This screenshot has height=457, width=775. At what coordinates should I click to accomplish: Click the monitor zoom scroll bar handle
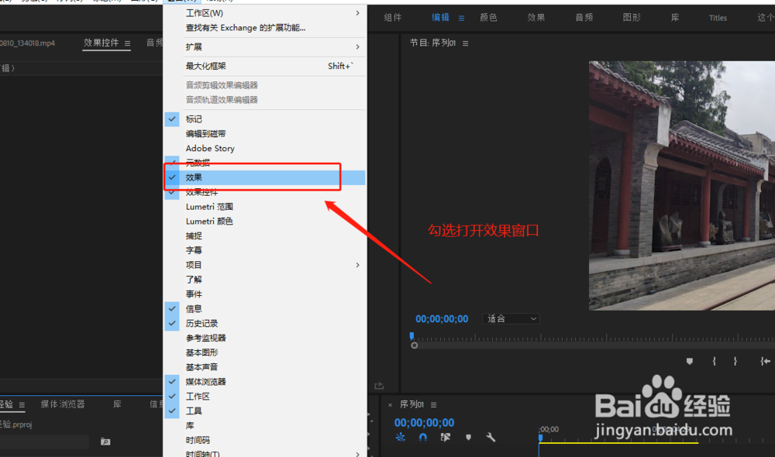pos(414,345)
